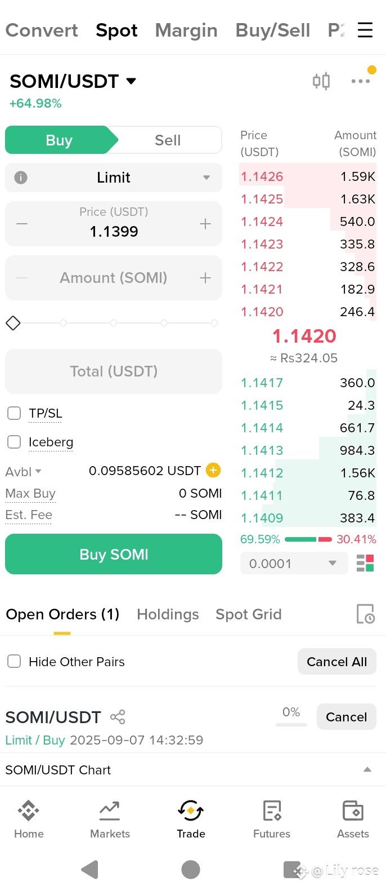Switch to the Margin tab
386x886 pixels.
coord(186,30)
